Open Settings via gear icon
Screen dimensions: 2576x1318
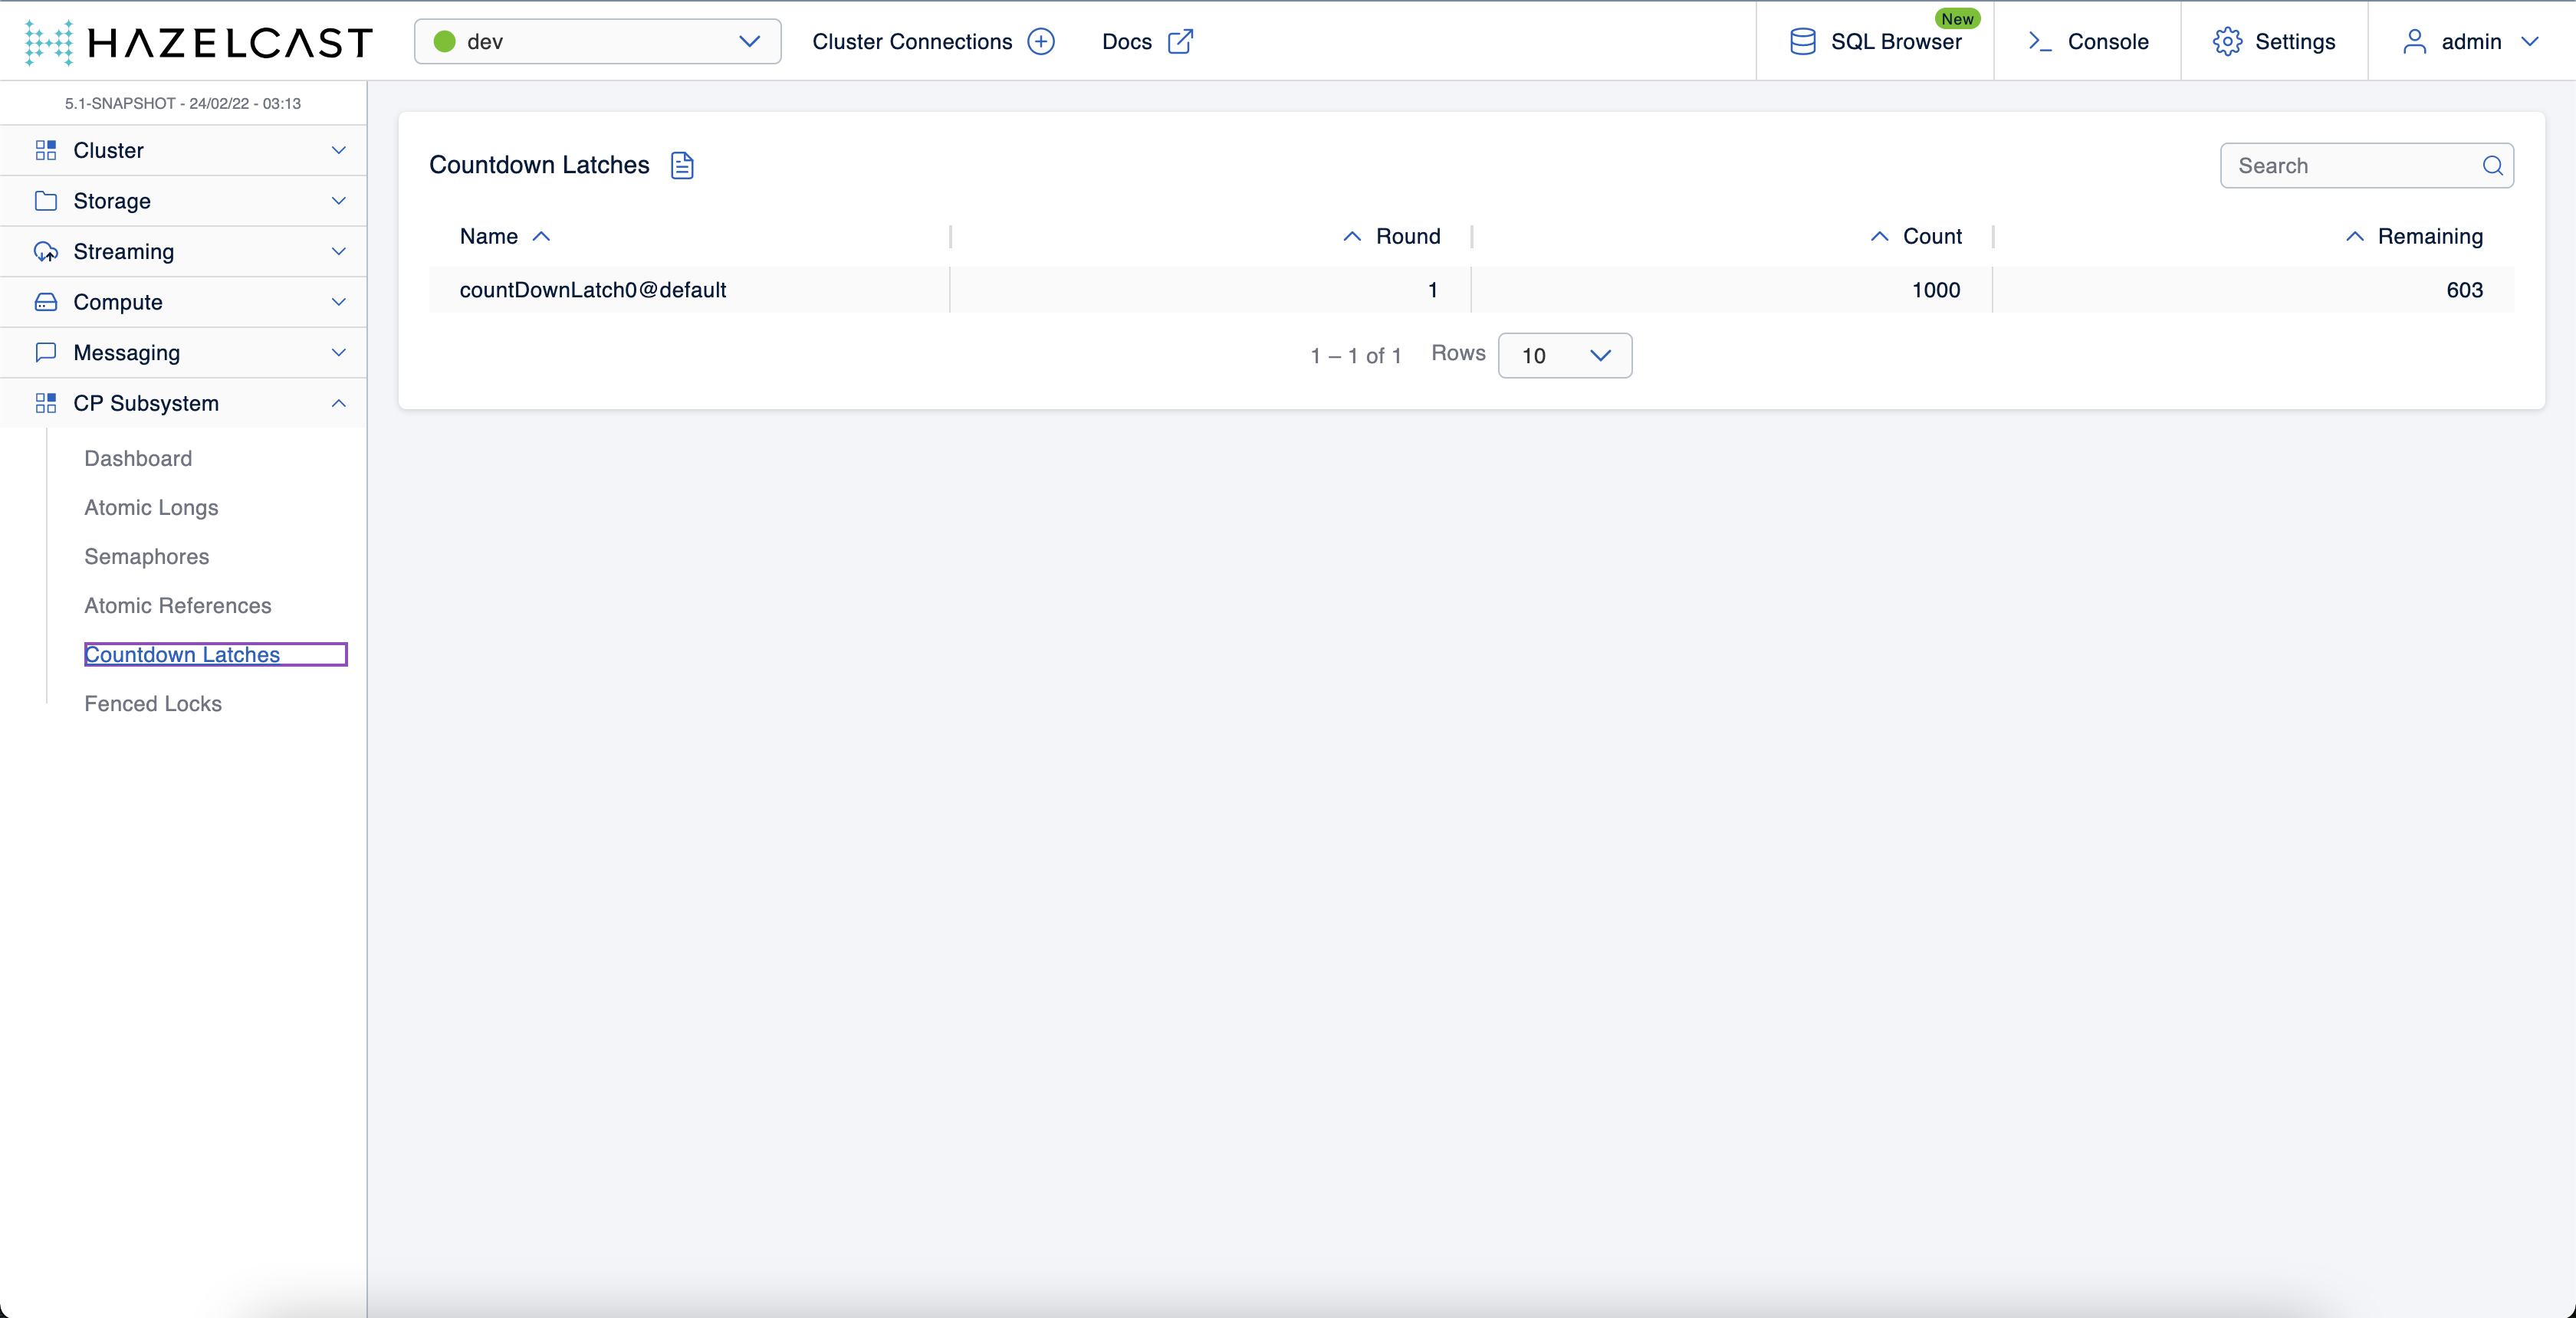[2227, 42]
